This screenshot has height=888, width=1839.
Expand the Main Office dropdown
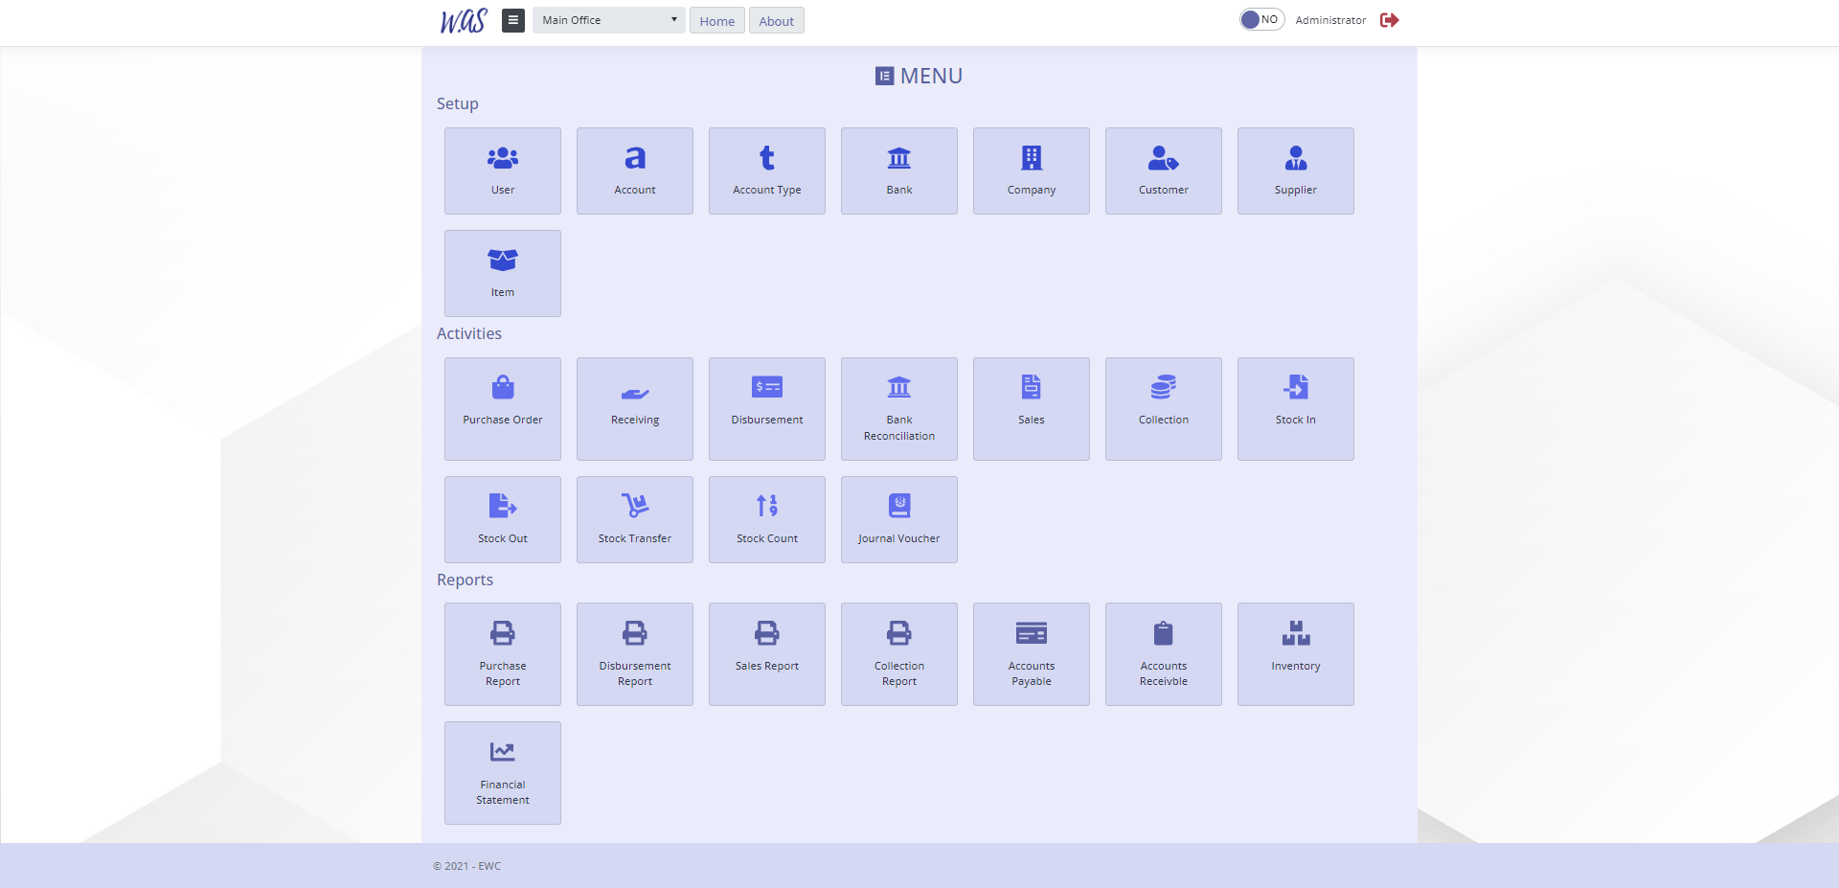pyautogui.click(x=608, y=20)
